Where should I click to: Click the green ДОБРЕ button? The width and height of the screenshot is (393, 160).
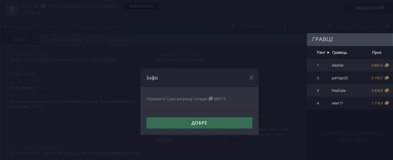199,123
